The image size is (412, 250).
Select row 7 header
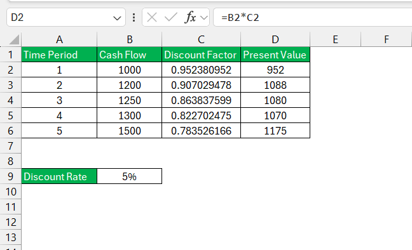(x=11, y=146)
